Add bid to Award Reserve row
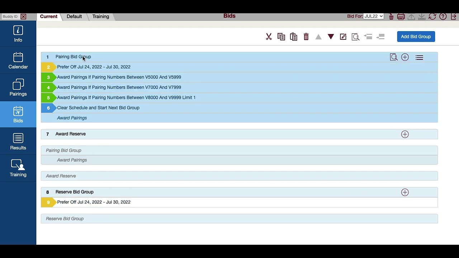The image size is (459, 258). tap(405, 134)
